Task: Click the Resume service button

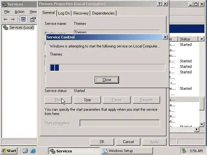Action: tap(147, 100)
